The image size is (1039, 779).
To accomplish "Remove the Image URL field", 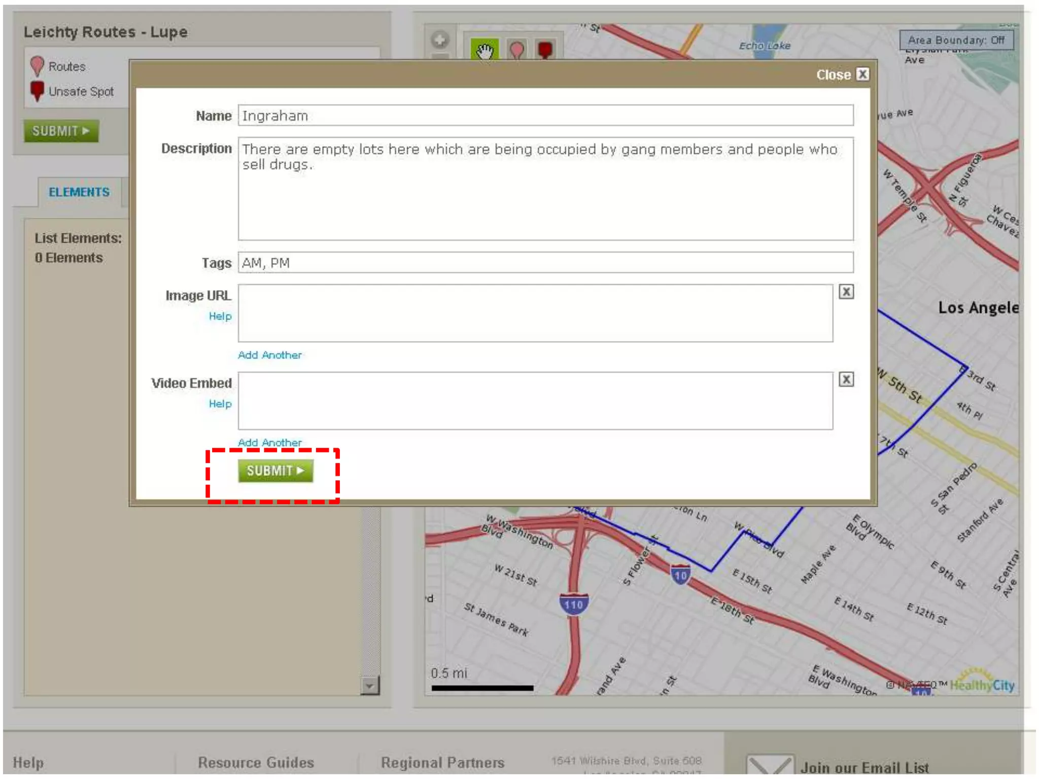I will pyautogui.click(x=846, y=292).
